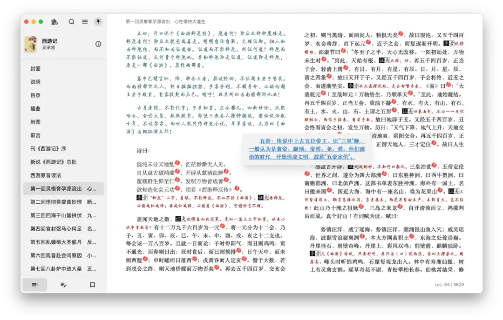
Task: Click author name 吴承恩
Action: pyautogui.click(x=48, y=47)
